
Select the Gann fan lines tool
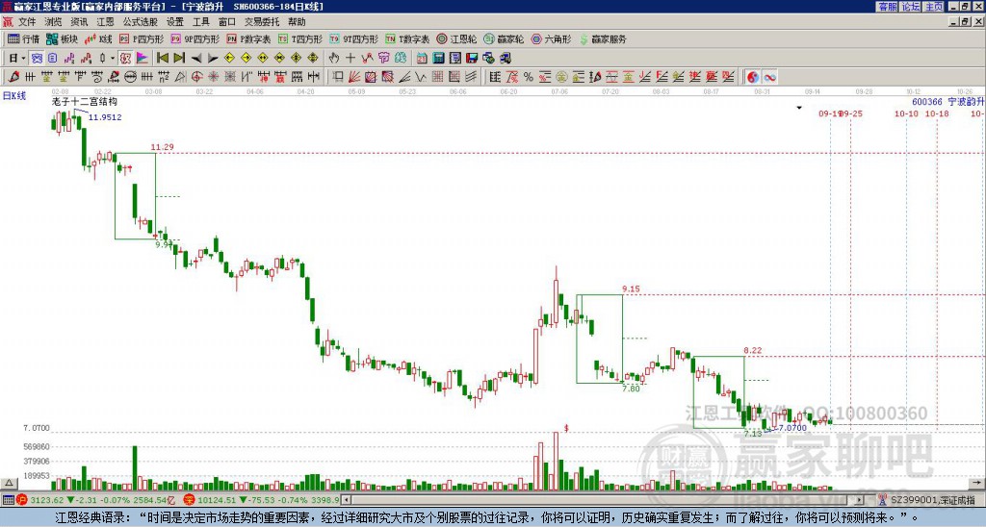[354, 77]
